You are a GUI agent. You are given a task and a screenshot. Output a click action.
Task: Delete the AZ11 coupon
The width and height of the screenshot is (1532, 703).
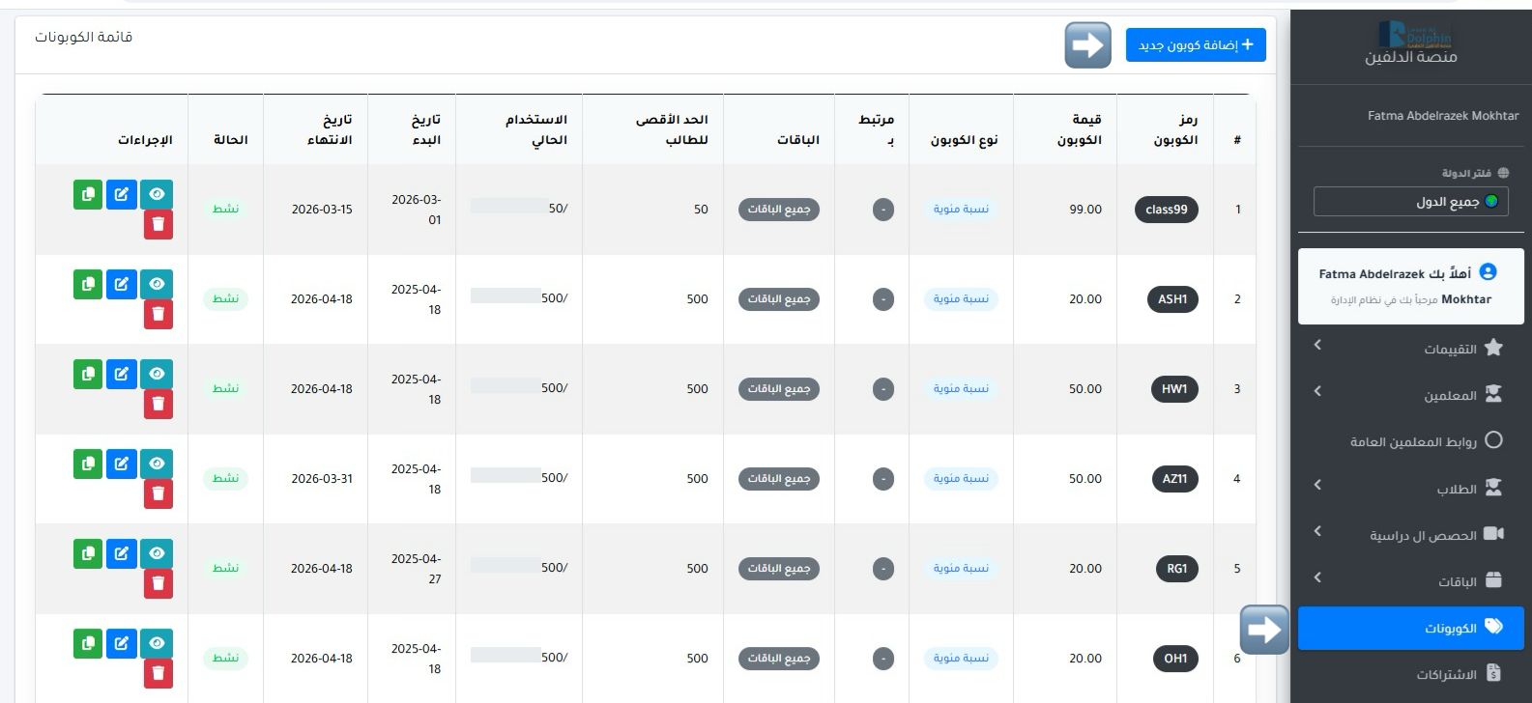[159, 493]
